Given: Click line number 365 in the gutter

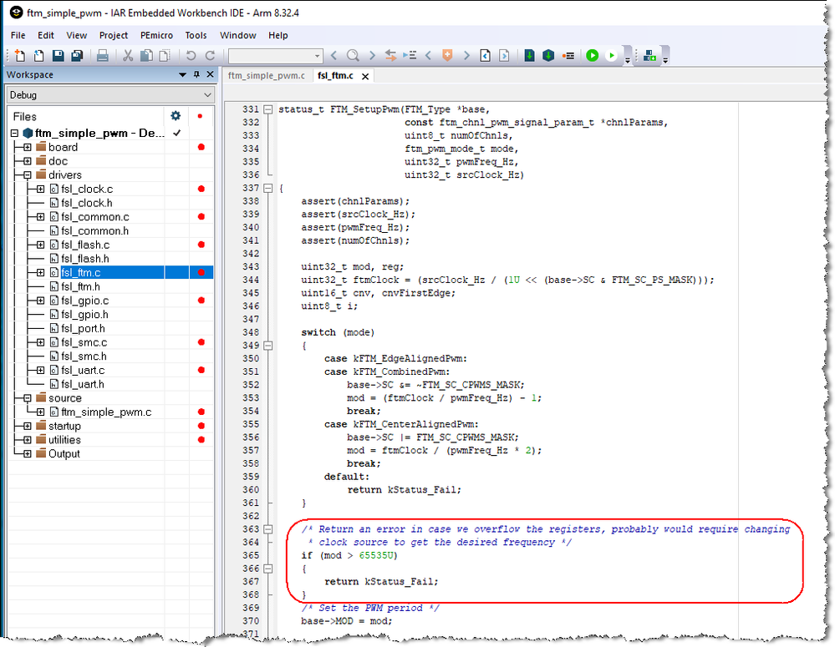Looking at the screenshot, I should (251, 555).
